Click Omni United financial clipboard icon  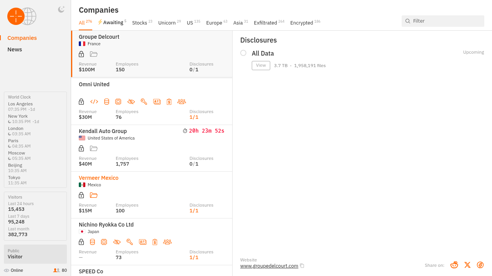pos(169,102)
